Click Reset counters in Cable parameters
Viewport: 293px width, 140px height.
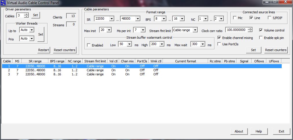(x=276, y=50)
